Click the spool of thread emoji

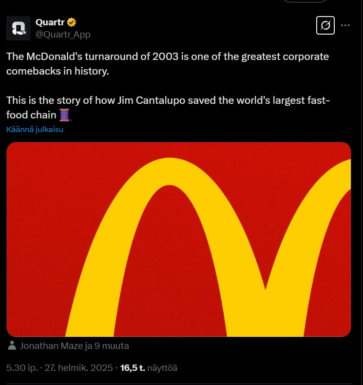[65, 115]
